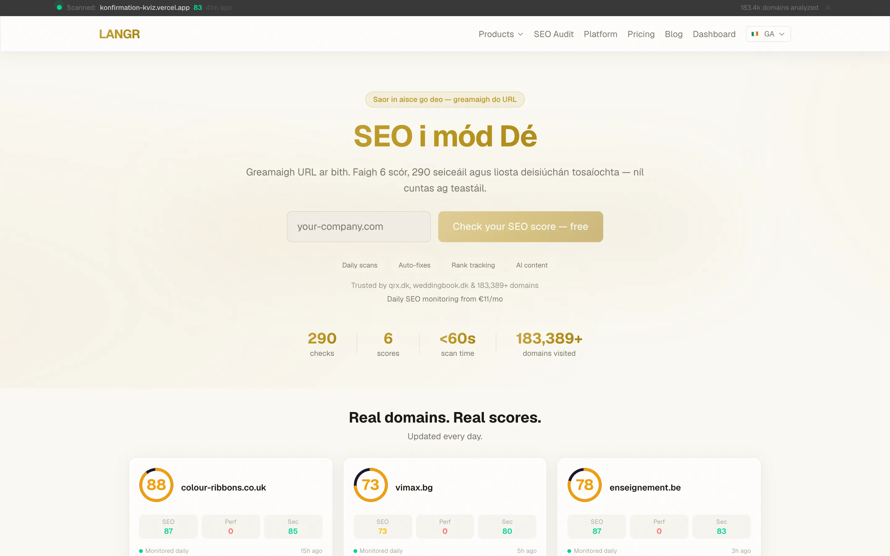Viewport: 890px width, 556px height.
Task: Click the SEO i mód Dé headline
Action: click(x=445, y=136)
